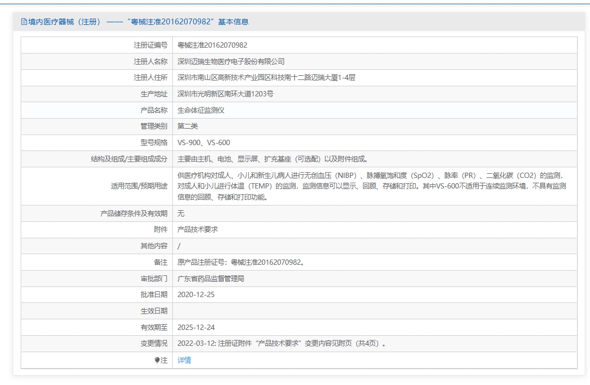Viewport: 590px width, 385px height.
Task: Click the 生效日期 label cell
Action: click(x=96, y=311)
